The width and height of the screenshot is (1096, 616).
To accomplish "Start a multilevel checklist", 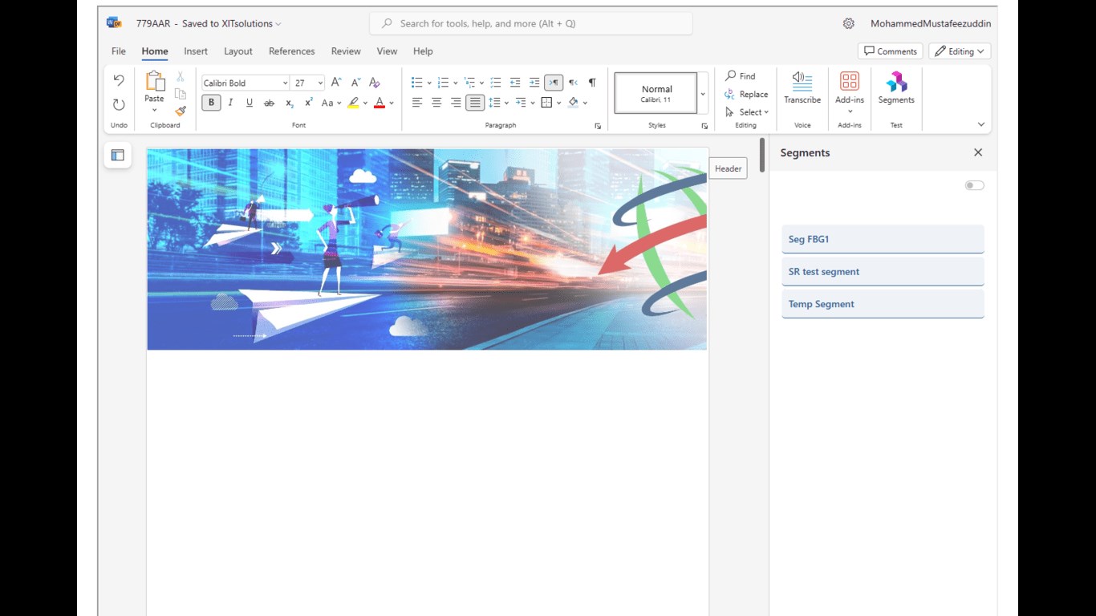I will 496,83.
